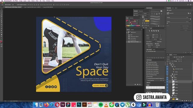Image resolution: width=193 pixels, height=108 pixels.
Task: Click the color spectrum ramp in Color panel
Action: click(x=133, y=26)
